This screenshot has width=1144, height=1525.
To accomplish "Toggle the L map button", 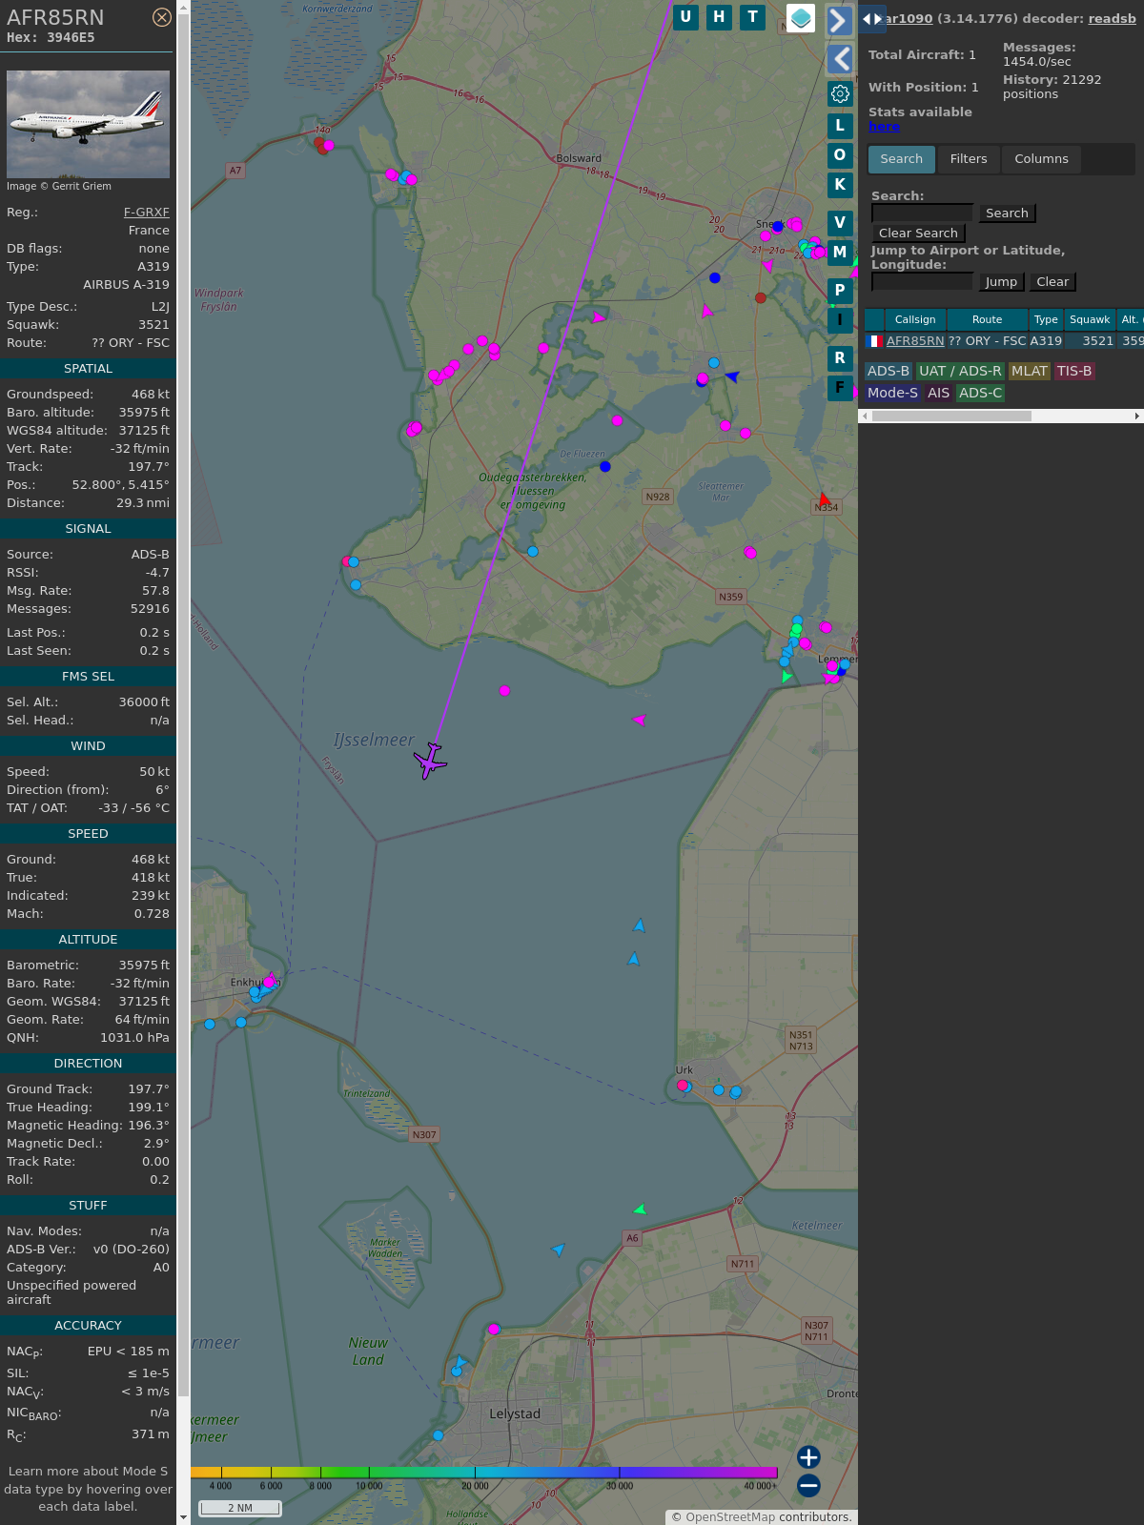I will (840, 125).
